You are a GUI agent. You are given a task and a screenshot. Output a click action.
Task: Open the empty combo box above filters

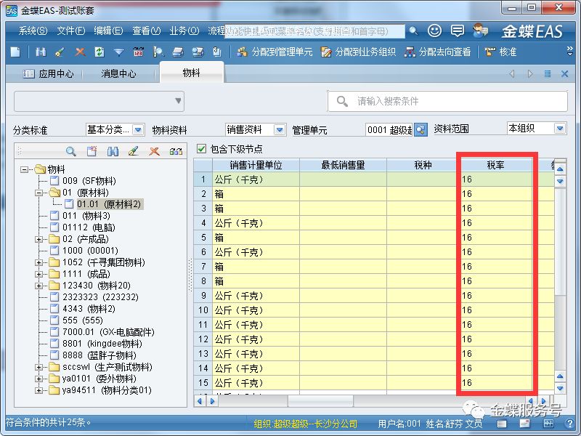tap(99, 101)
